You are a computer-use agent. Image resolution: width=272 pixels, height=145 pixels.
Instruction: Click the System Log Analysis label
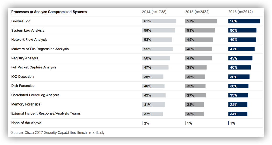point(28,30)
